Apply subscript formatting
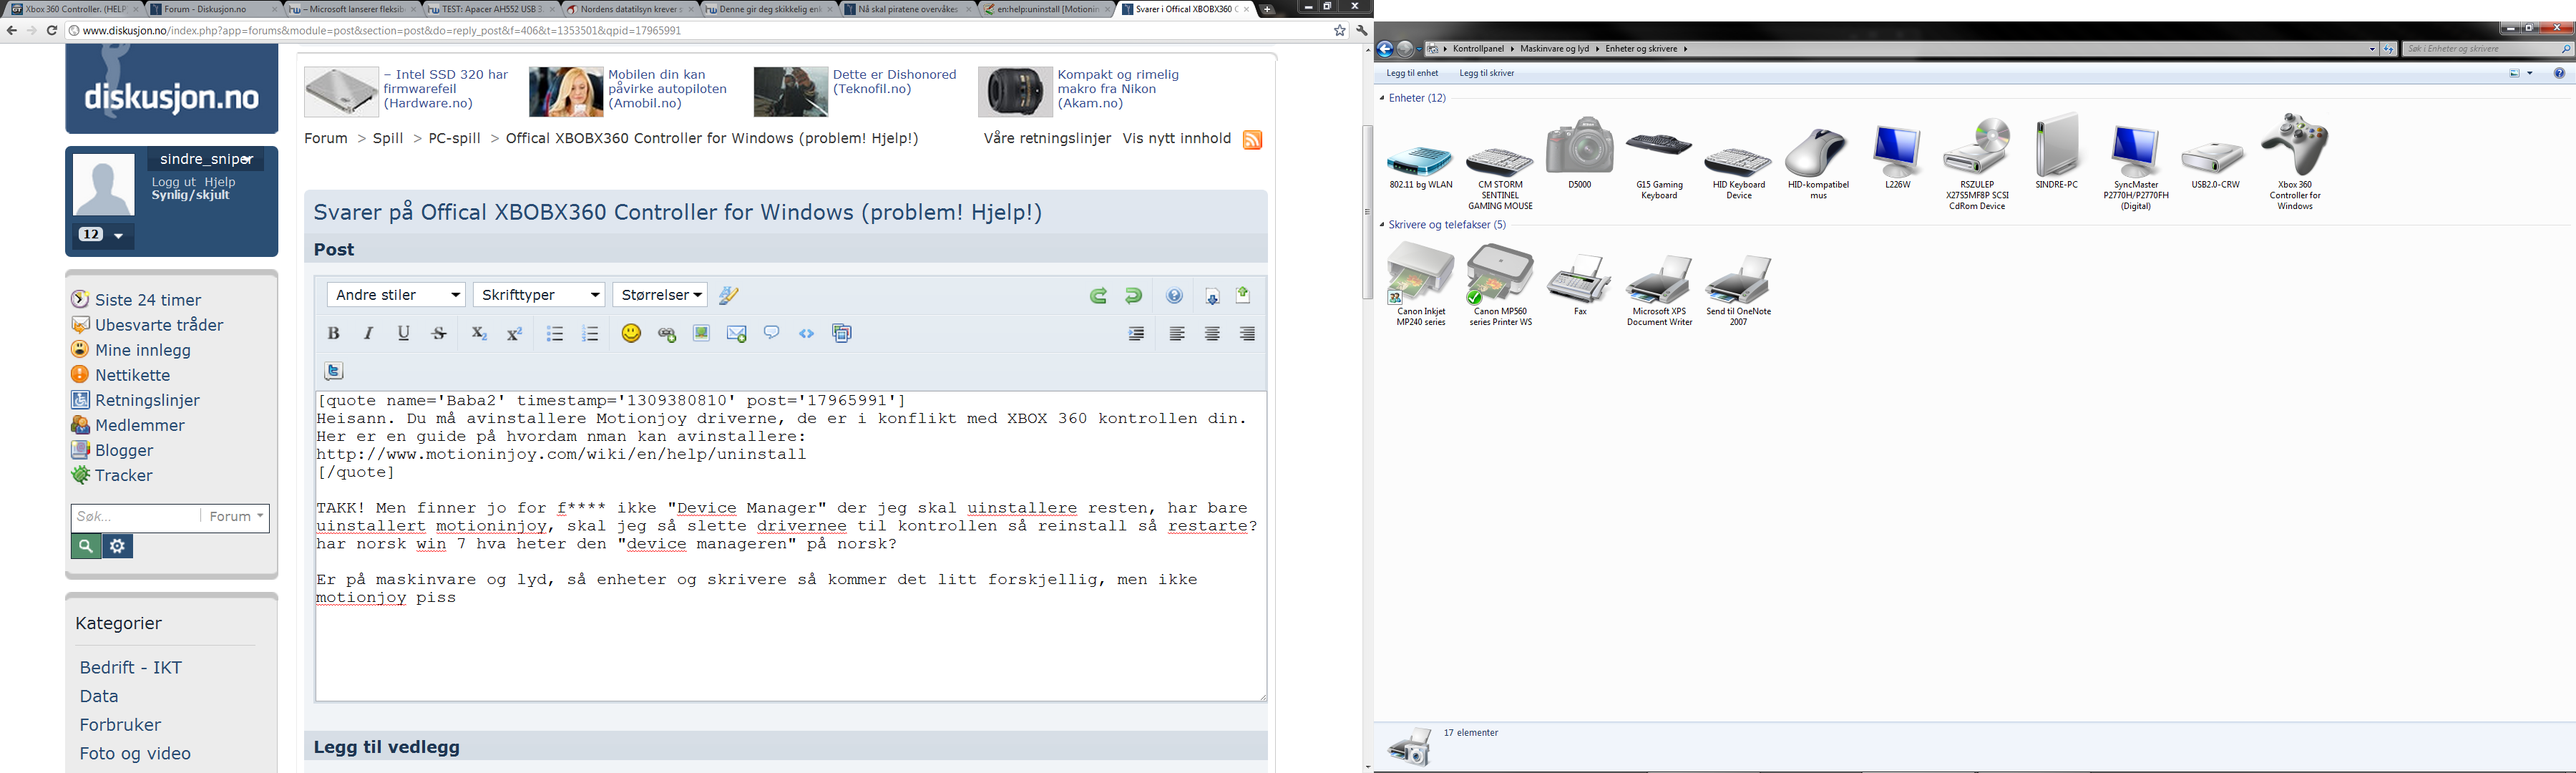 tap(479, 333)
